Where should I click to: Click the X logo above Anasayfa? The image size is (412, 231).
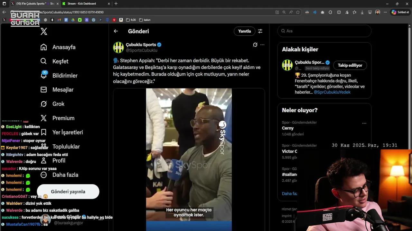[44, 31]
